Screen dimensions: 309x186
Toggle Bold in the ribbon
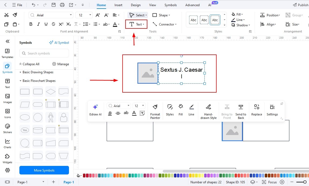pos(31,24)
